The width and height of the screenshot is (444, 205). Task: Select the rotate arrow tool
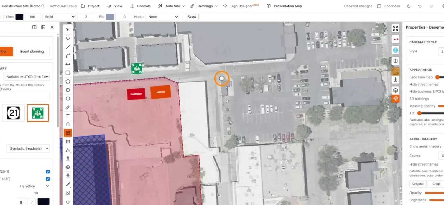[68, 202]
